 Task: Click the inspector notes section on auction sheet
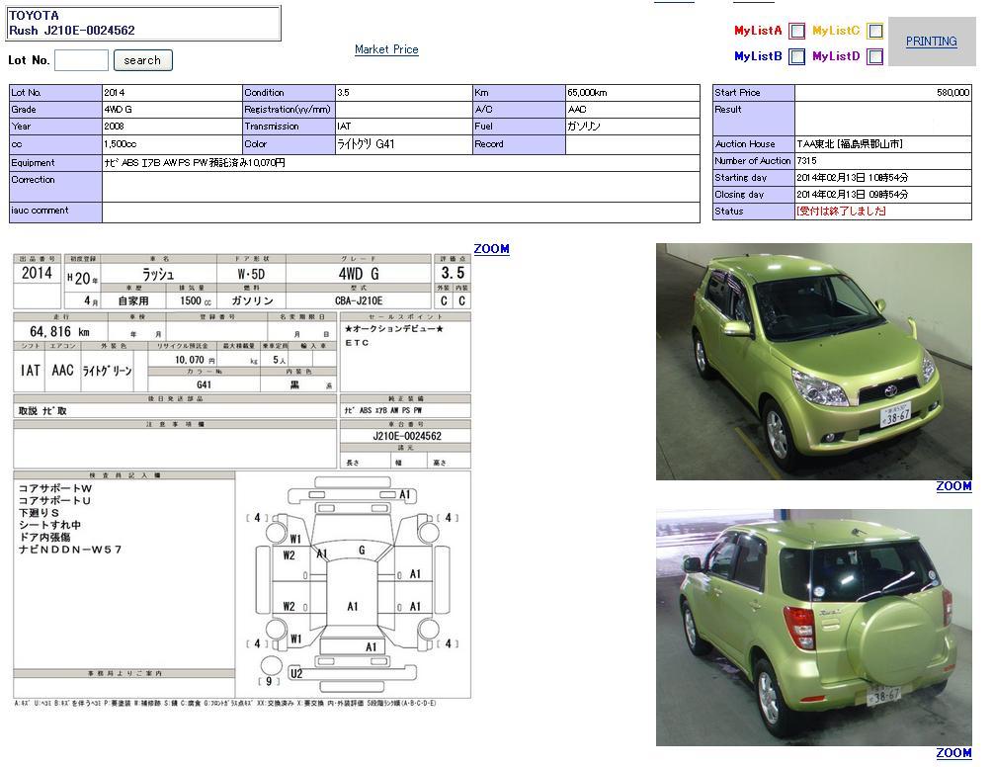click(x=124, y=573)
